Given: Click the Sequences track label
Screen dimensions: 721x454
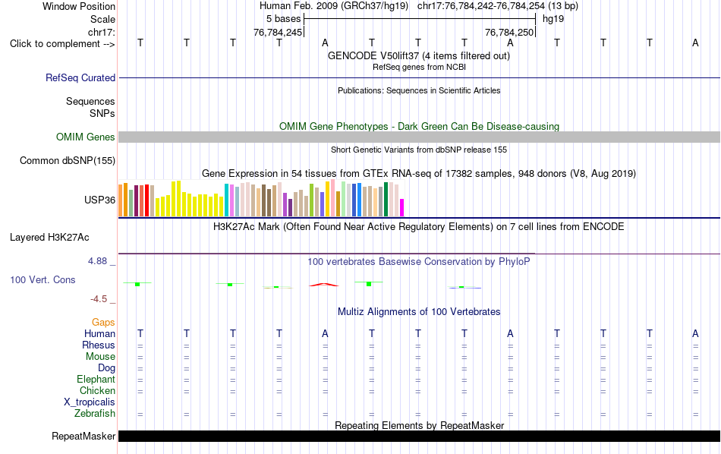Looking at the screenshot, I should pyautogui.click(x=90, y=101).
